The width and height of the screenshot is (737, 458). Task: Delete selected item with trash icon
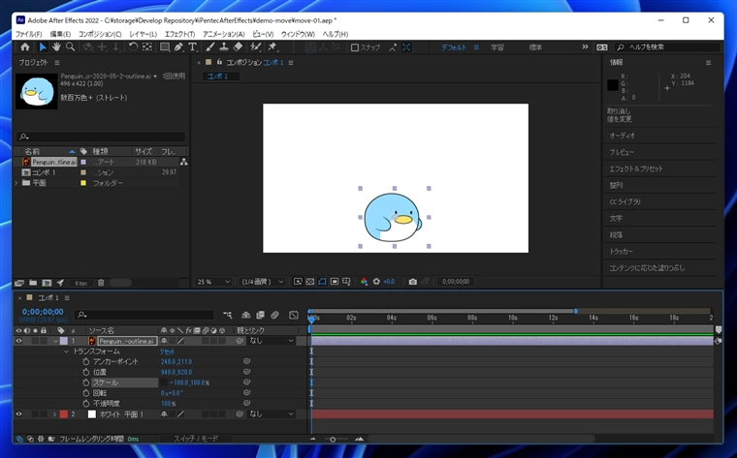click(101, 283)
